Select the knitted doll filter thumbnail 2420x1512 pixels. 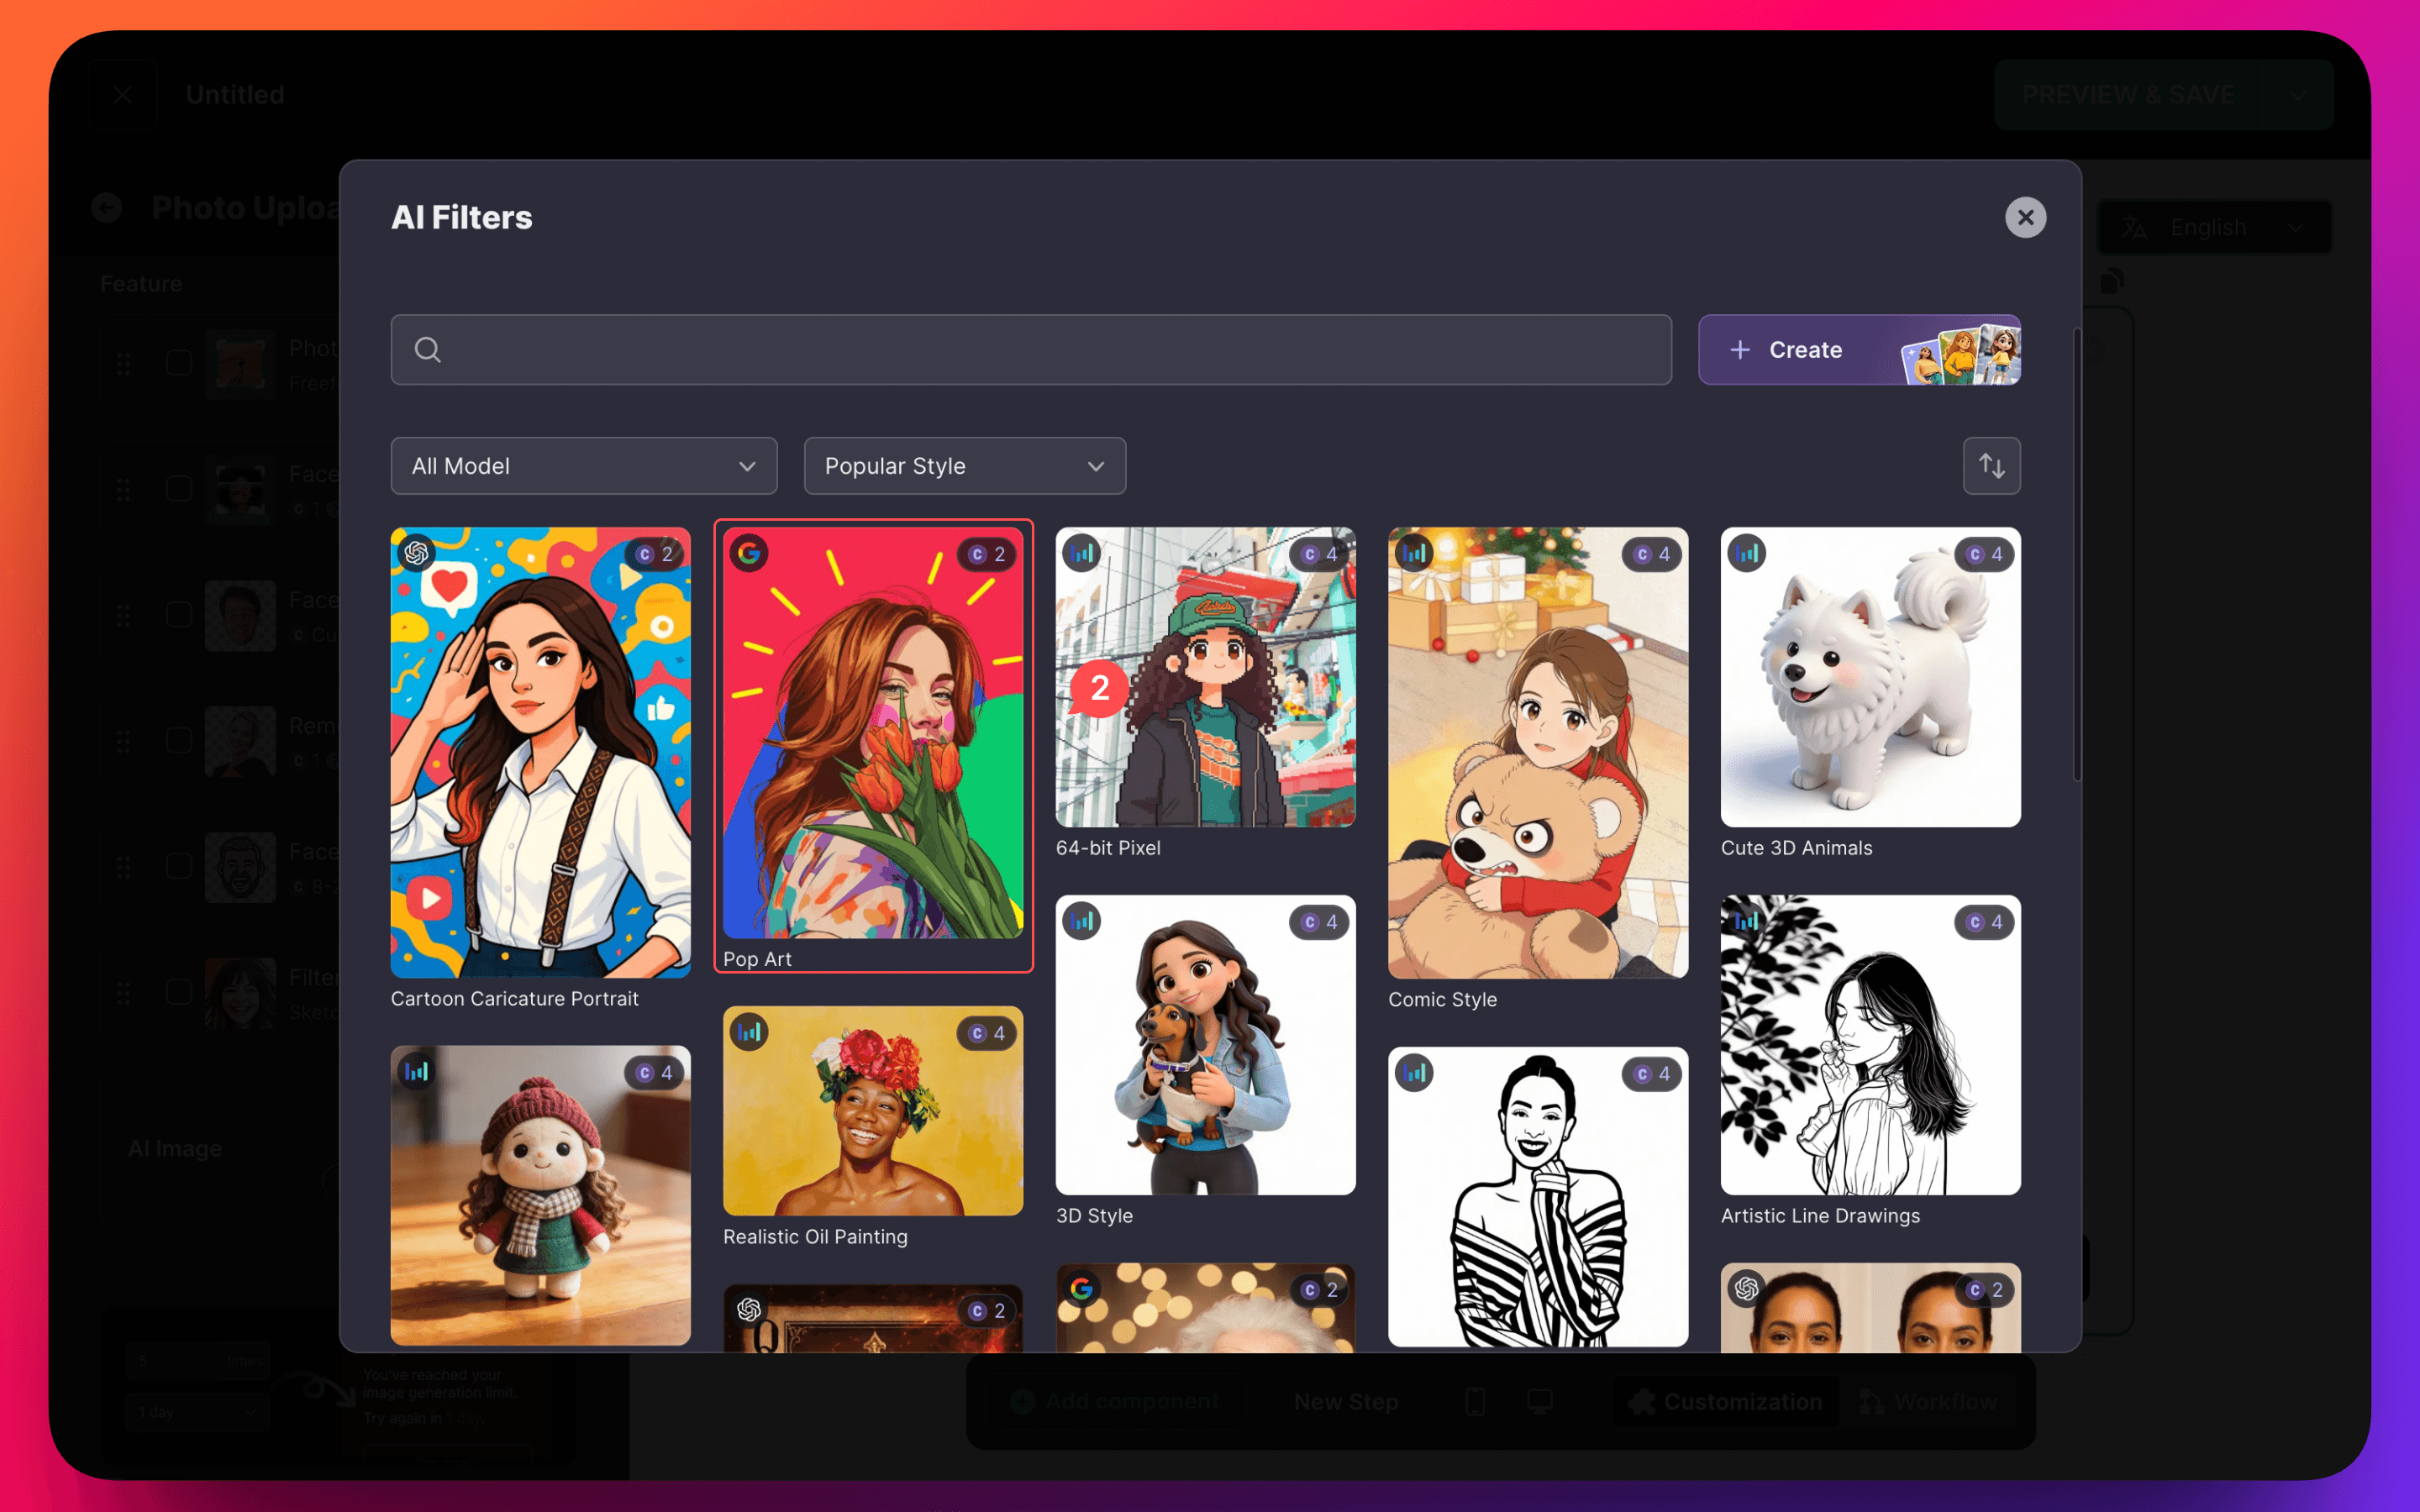coord(540,1195)
